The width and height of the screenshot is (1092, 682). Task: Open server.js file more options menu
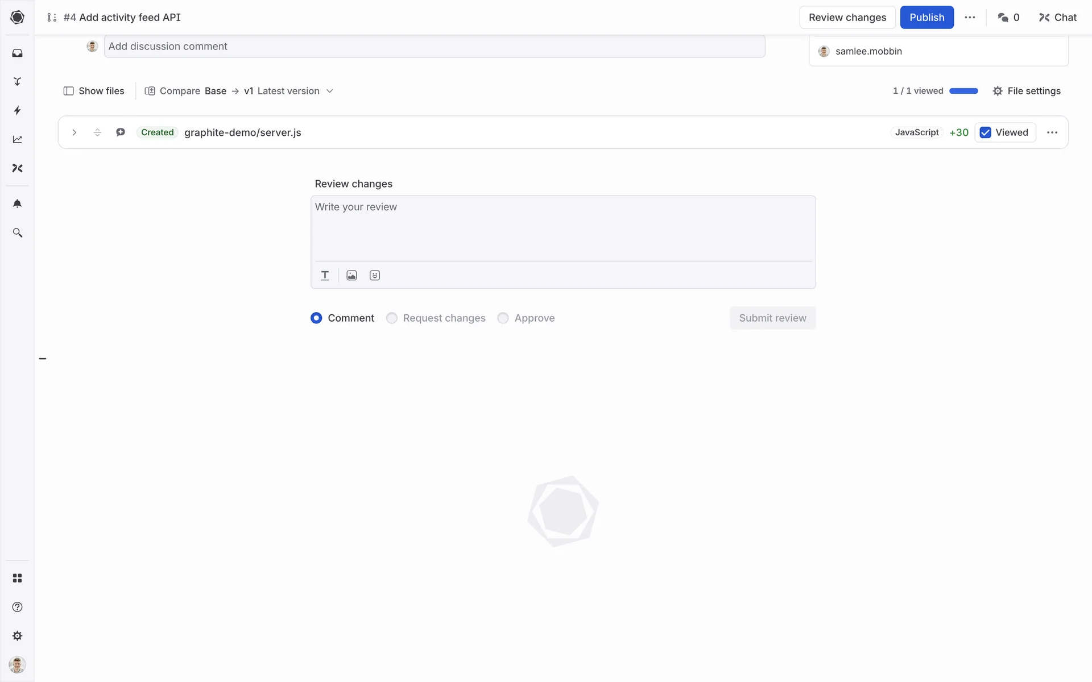point(1052,132)
